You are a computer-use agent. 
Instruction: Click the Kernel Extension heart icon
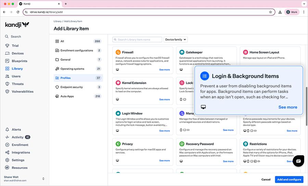click(x=118, y=83)
